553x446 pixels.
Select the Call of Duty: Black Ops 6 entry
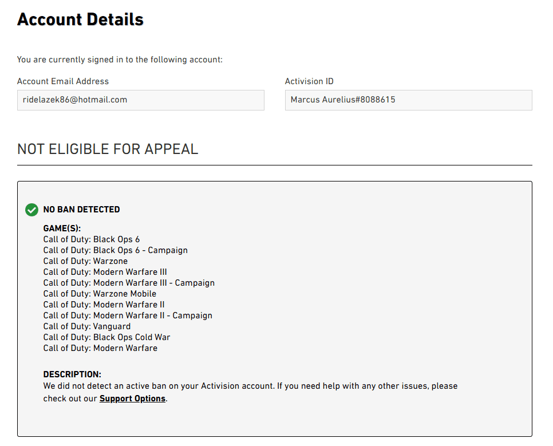(92, 239)
